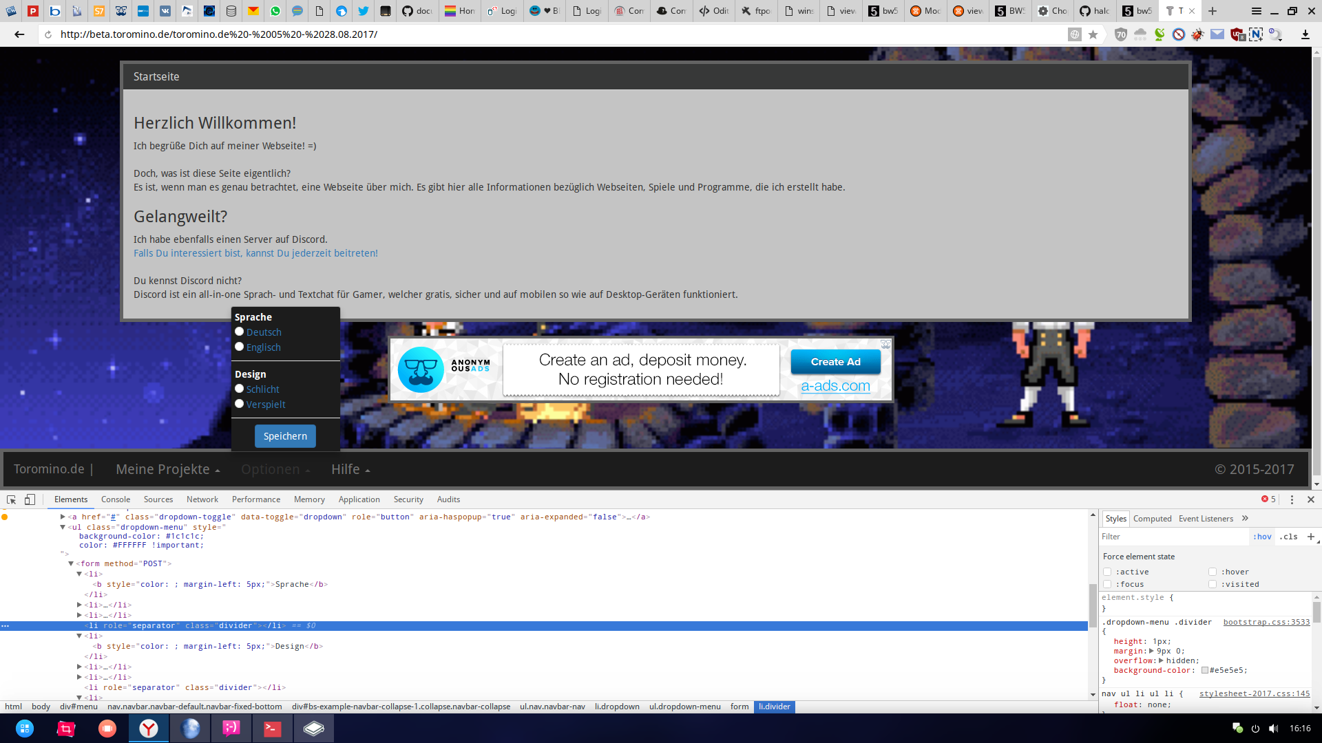This screenshot has width=1322, height=743.
Task: Open DevTools customize three-dot menu
Action: (1292, 499)
